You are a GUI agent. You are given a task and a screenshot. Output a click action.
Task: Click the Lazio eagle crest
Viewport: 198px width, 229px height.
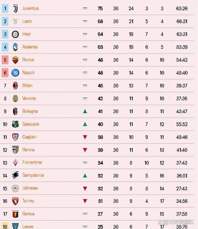click(15, 21)
